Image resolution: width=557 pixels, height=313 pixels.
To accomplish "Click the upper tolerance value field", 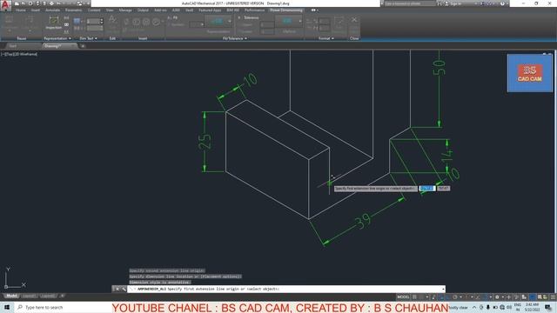I will pyautogui.click(x=267, y=24).
